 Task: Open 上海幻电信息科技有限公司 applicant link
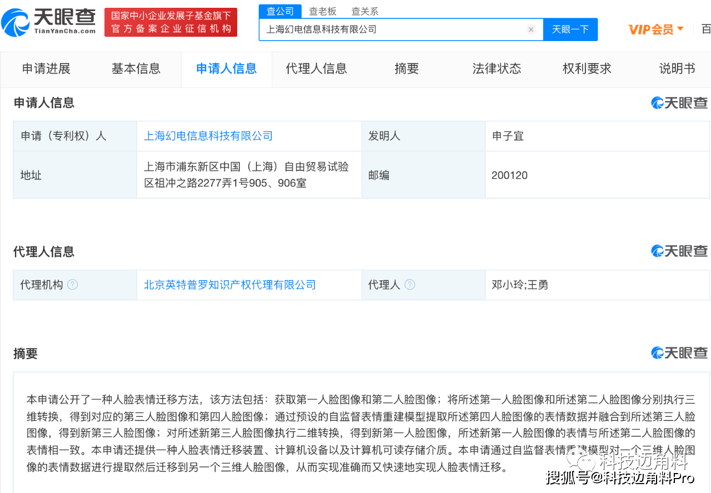pos(208,136)
